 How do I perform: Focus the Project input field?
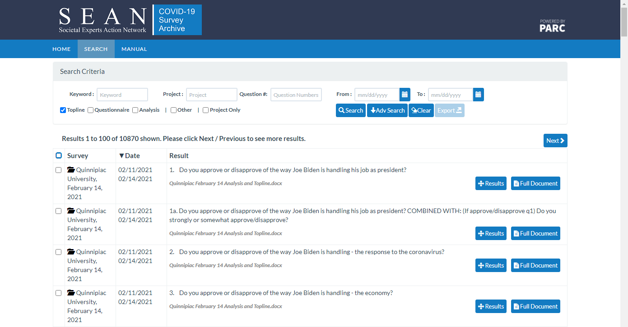tap(212, 95)
